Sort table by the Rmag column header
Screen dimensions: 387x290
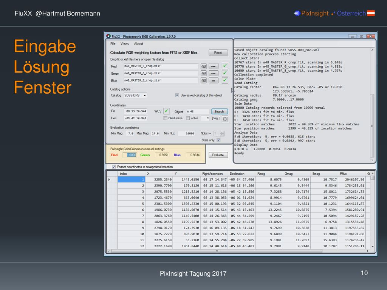click(269, 174)
